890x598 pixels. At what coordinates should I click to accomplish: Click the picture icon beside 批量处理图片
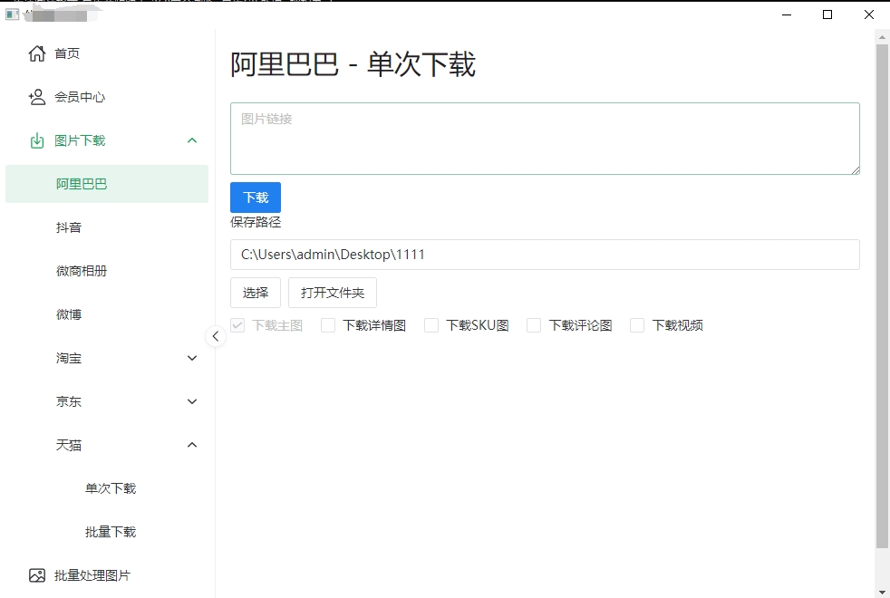(37, 575)
